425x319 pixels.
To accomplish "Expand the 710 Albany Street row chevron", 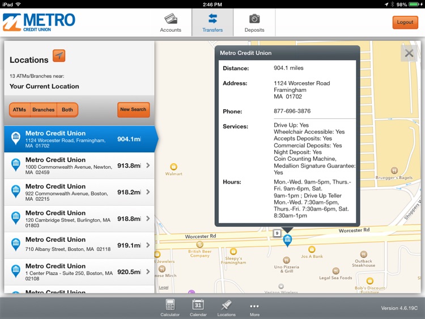I will 148,245.
